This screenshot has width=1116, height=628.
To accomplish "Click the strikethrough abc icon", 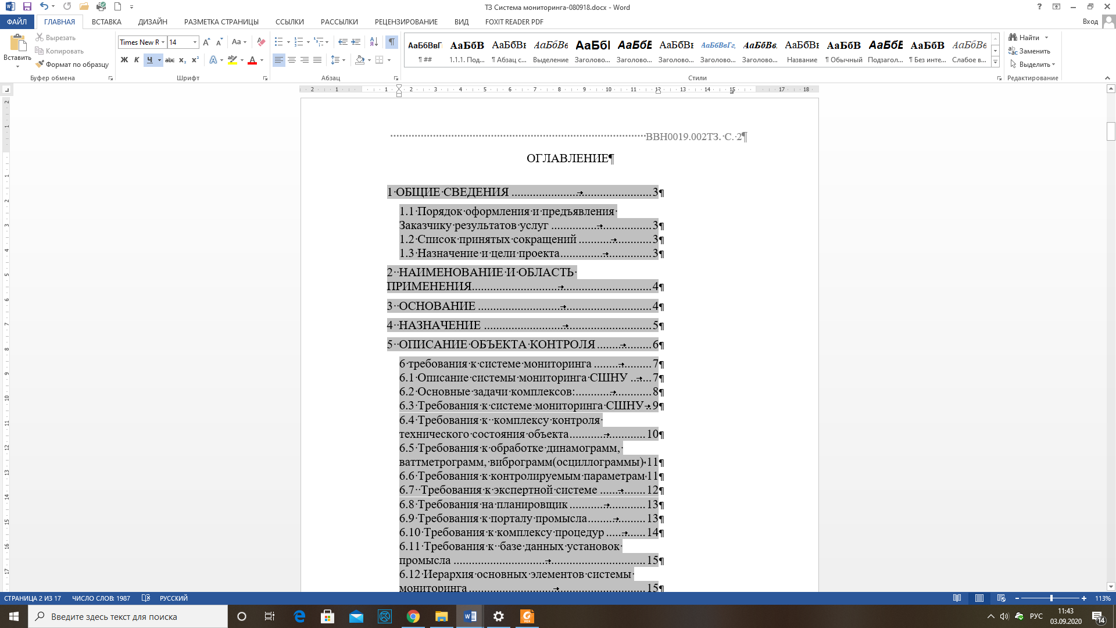I will [170, 60].
